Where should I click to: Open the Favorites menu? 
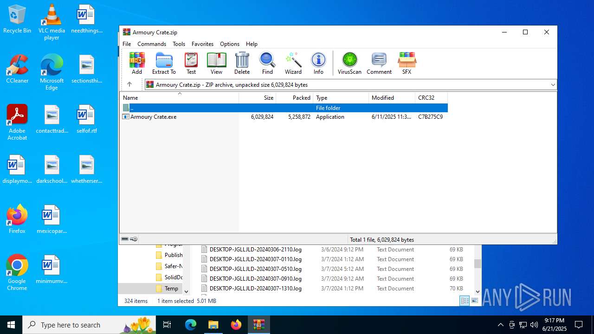pos(202,44)
